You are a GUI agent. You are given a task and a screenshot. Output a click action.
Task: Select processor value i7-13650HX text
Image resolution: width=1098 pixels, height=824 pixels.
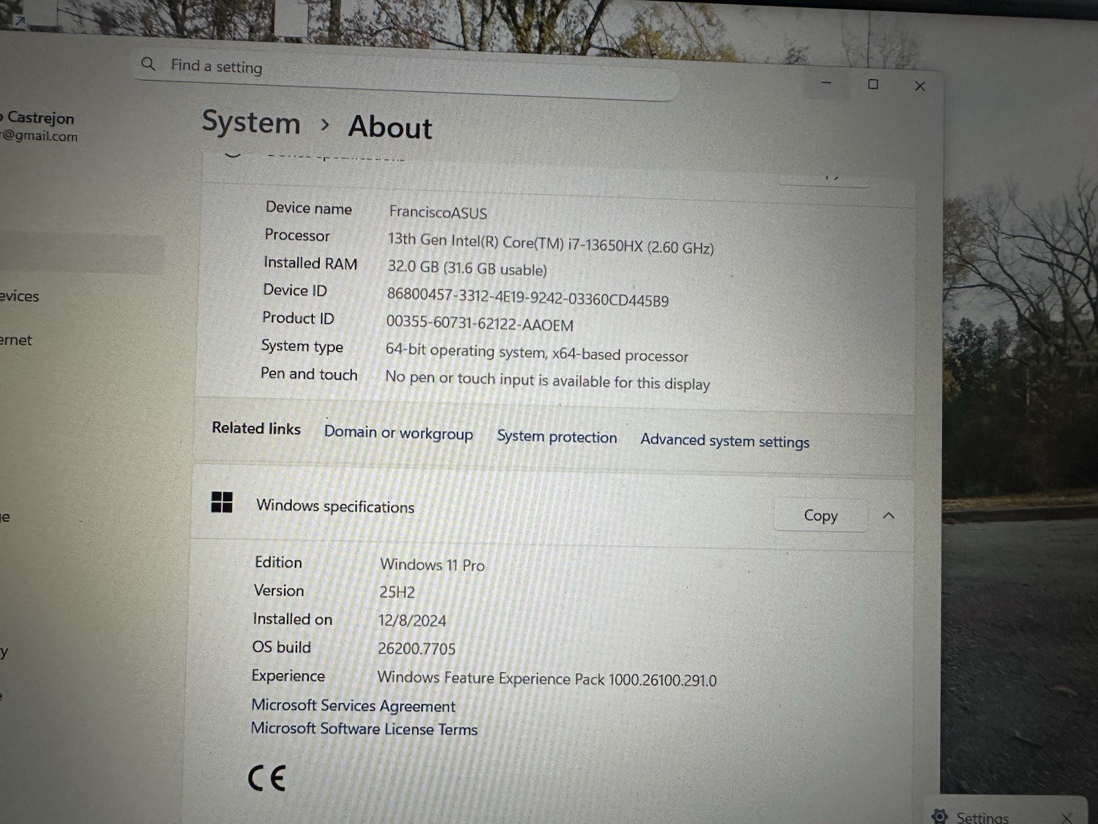[x=550, y=243]
